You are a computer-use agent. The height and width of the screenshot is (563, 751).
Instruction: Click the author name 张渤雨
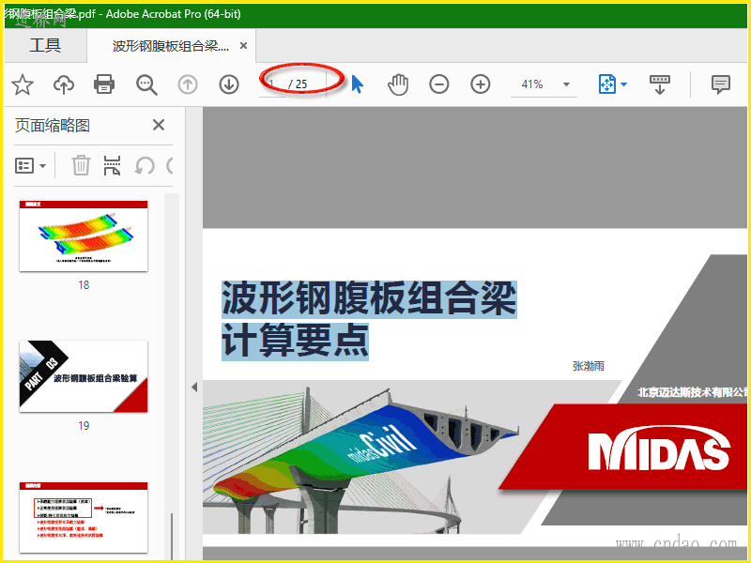[589, 366]
